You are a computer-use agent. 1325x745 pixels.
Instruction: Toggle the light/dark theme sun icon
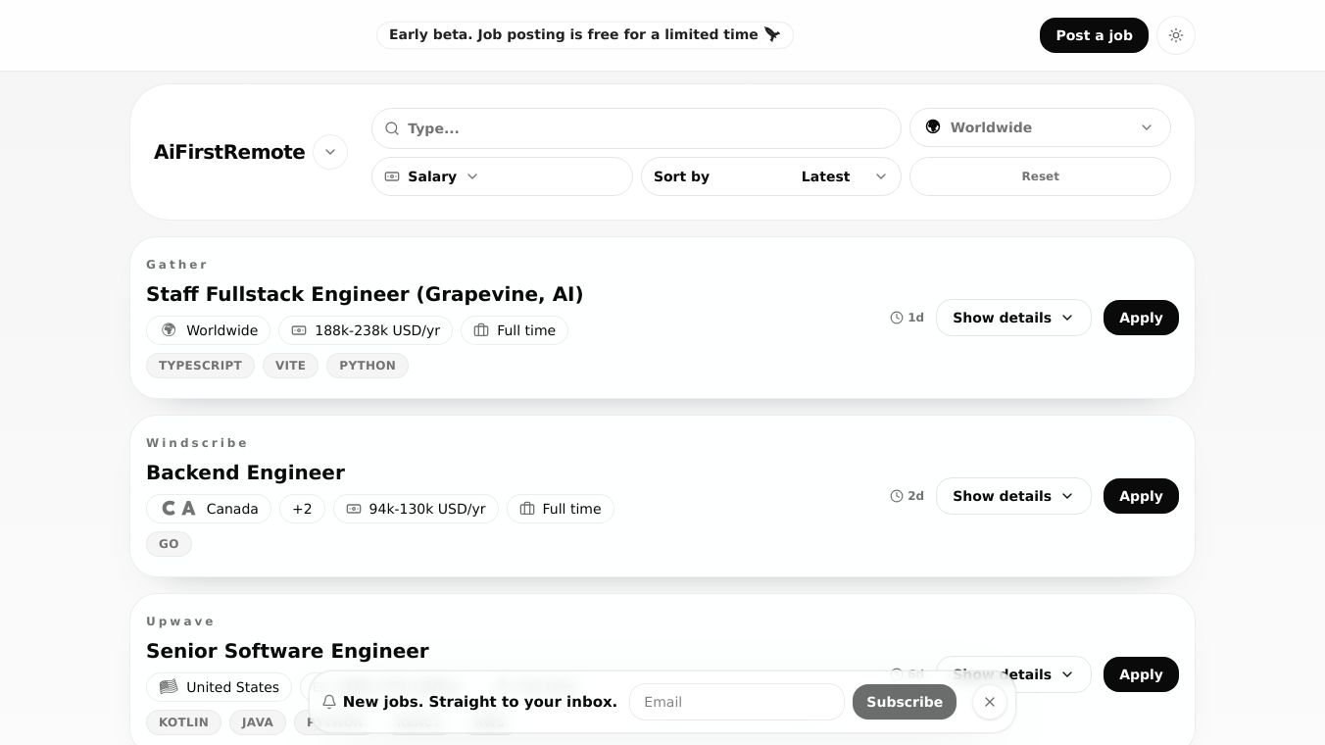pos(1176,35)
